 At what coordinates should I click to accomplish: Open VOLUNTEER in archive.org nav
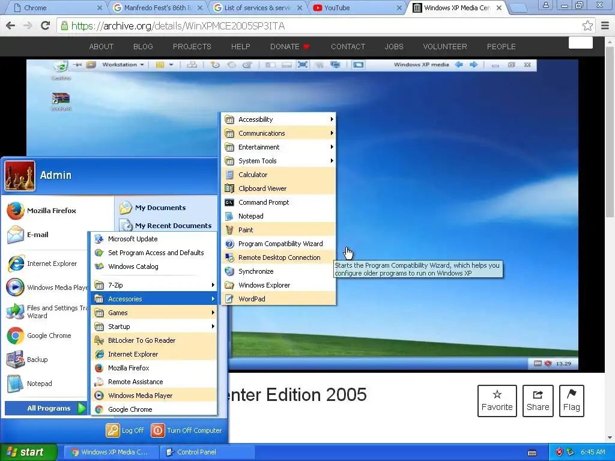pos(445,47)
